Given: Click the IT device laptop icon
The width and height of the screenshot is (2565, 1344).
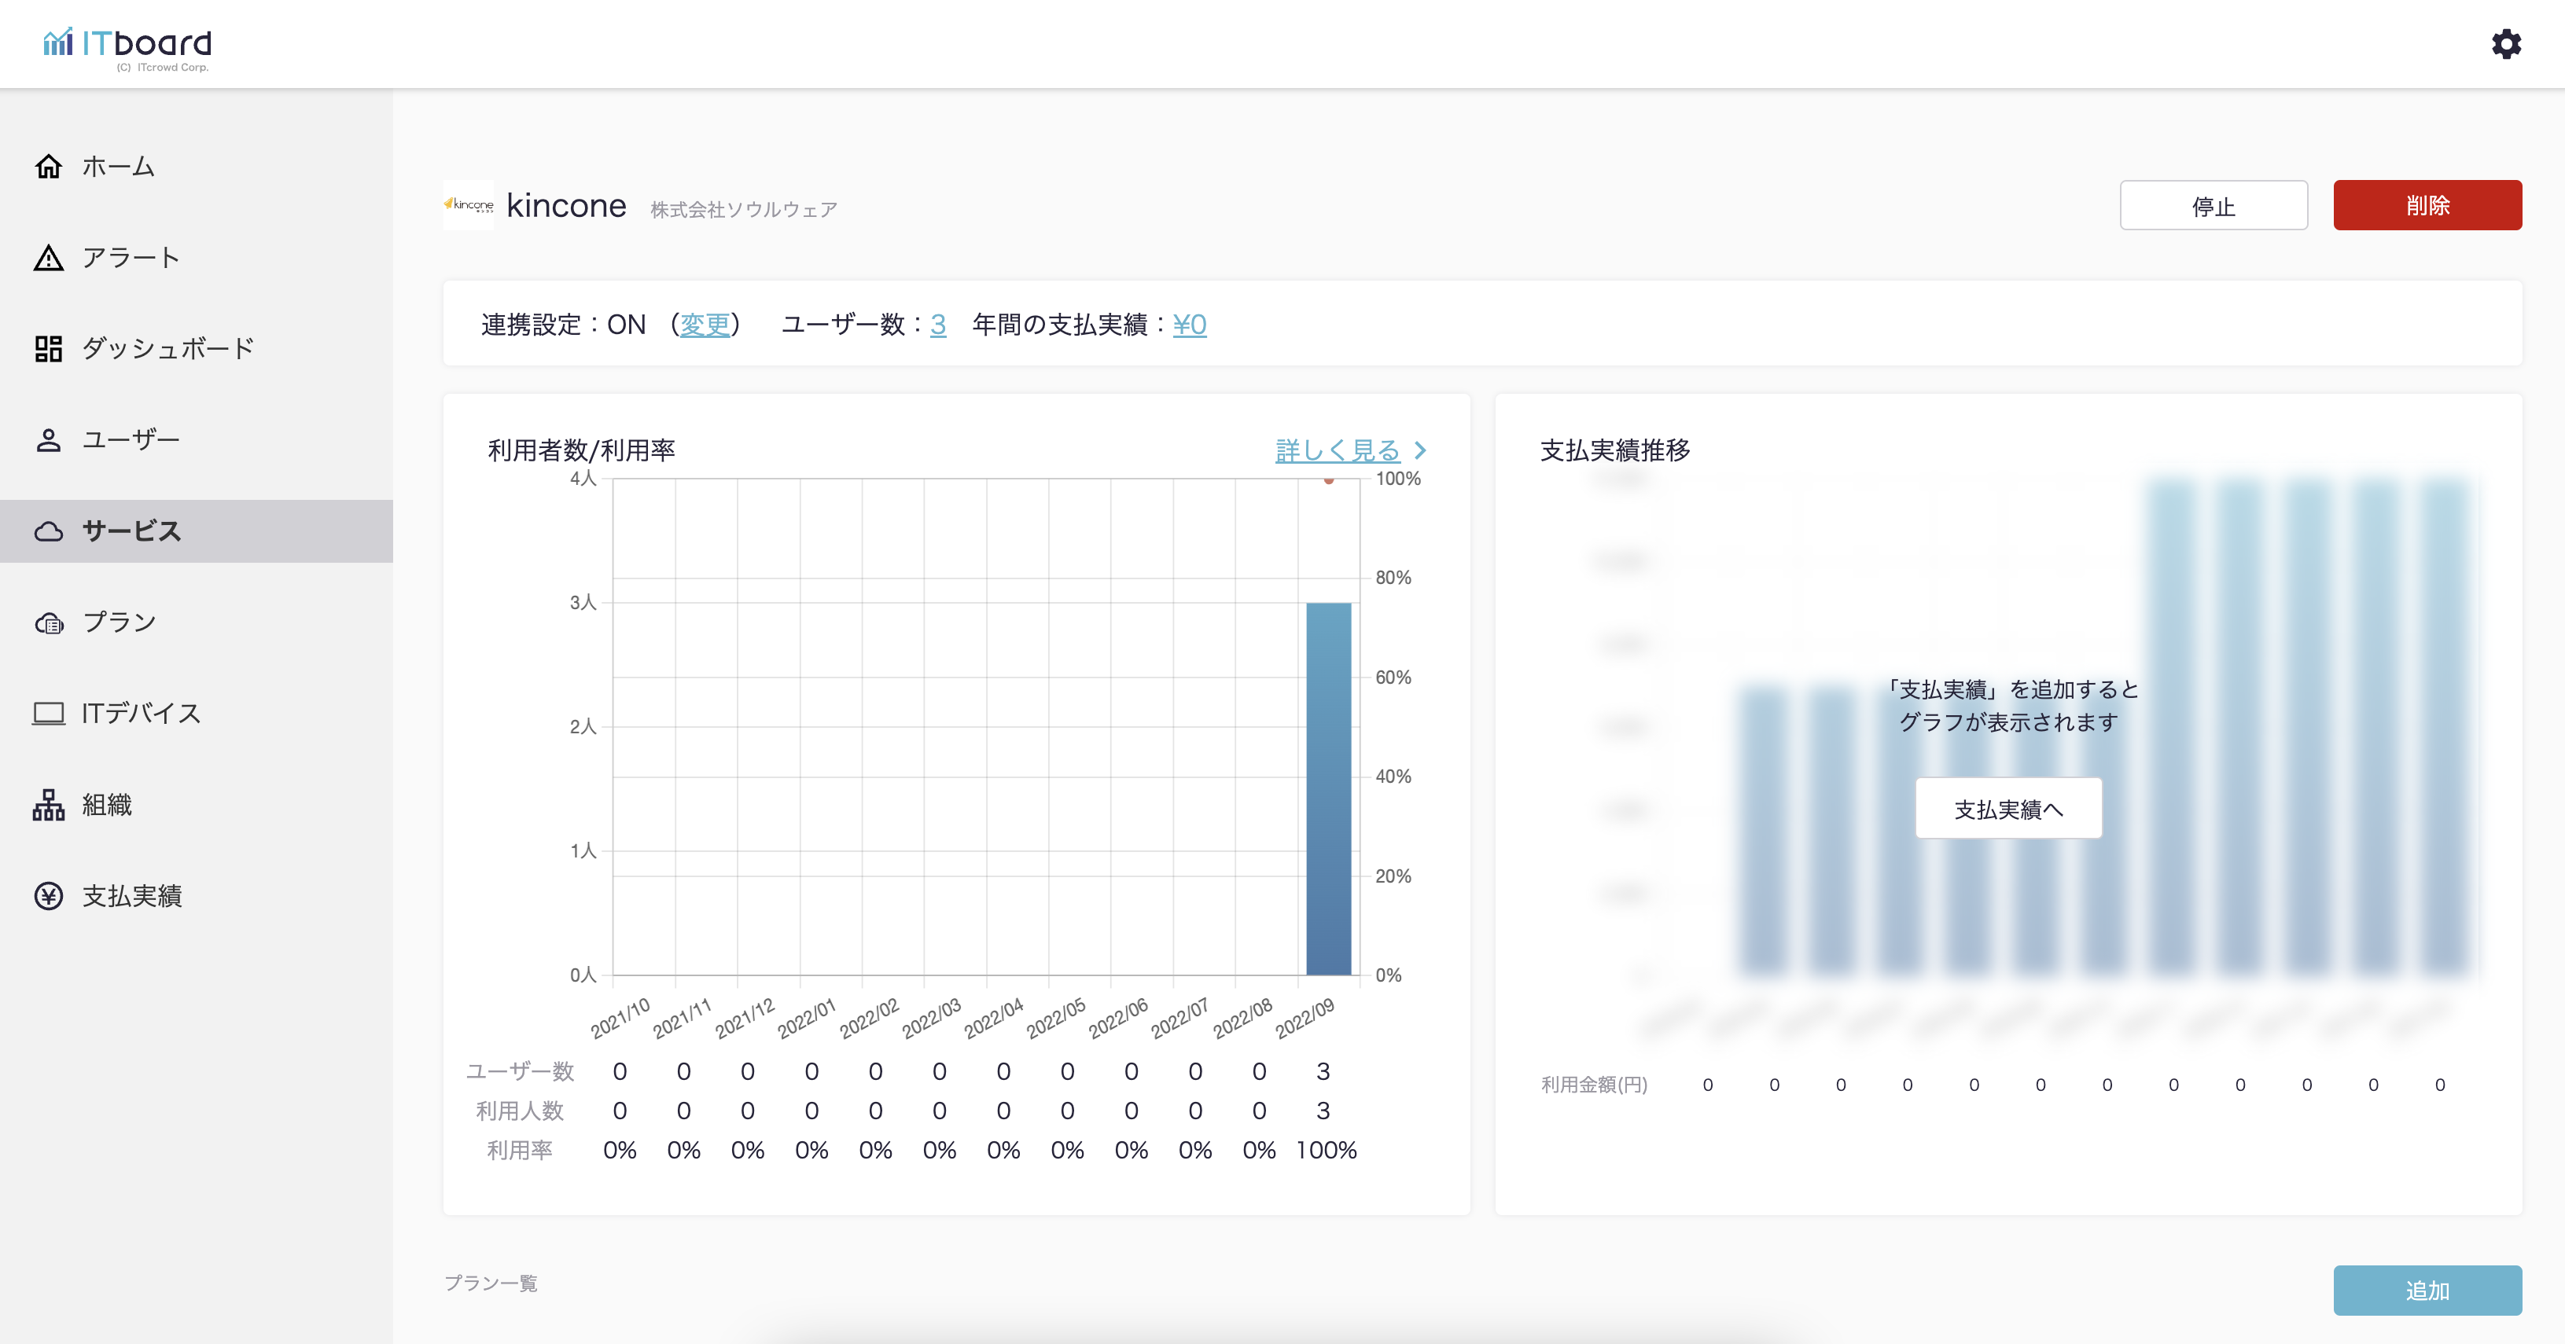Looking at the screenshot, I should point(48,714).
